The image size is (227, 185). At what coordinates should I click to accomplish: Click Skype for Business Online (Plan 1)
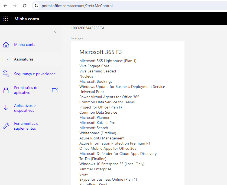click(x=108, y=180)
